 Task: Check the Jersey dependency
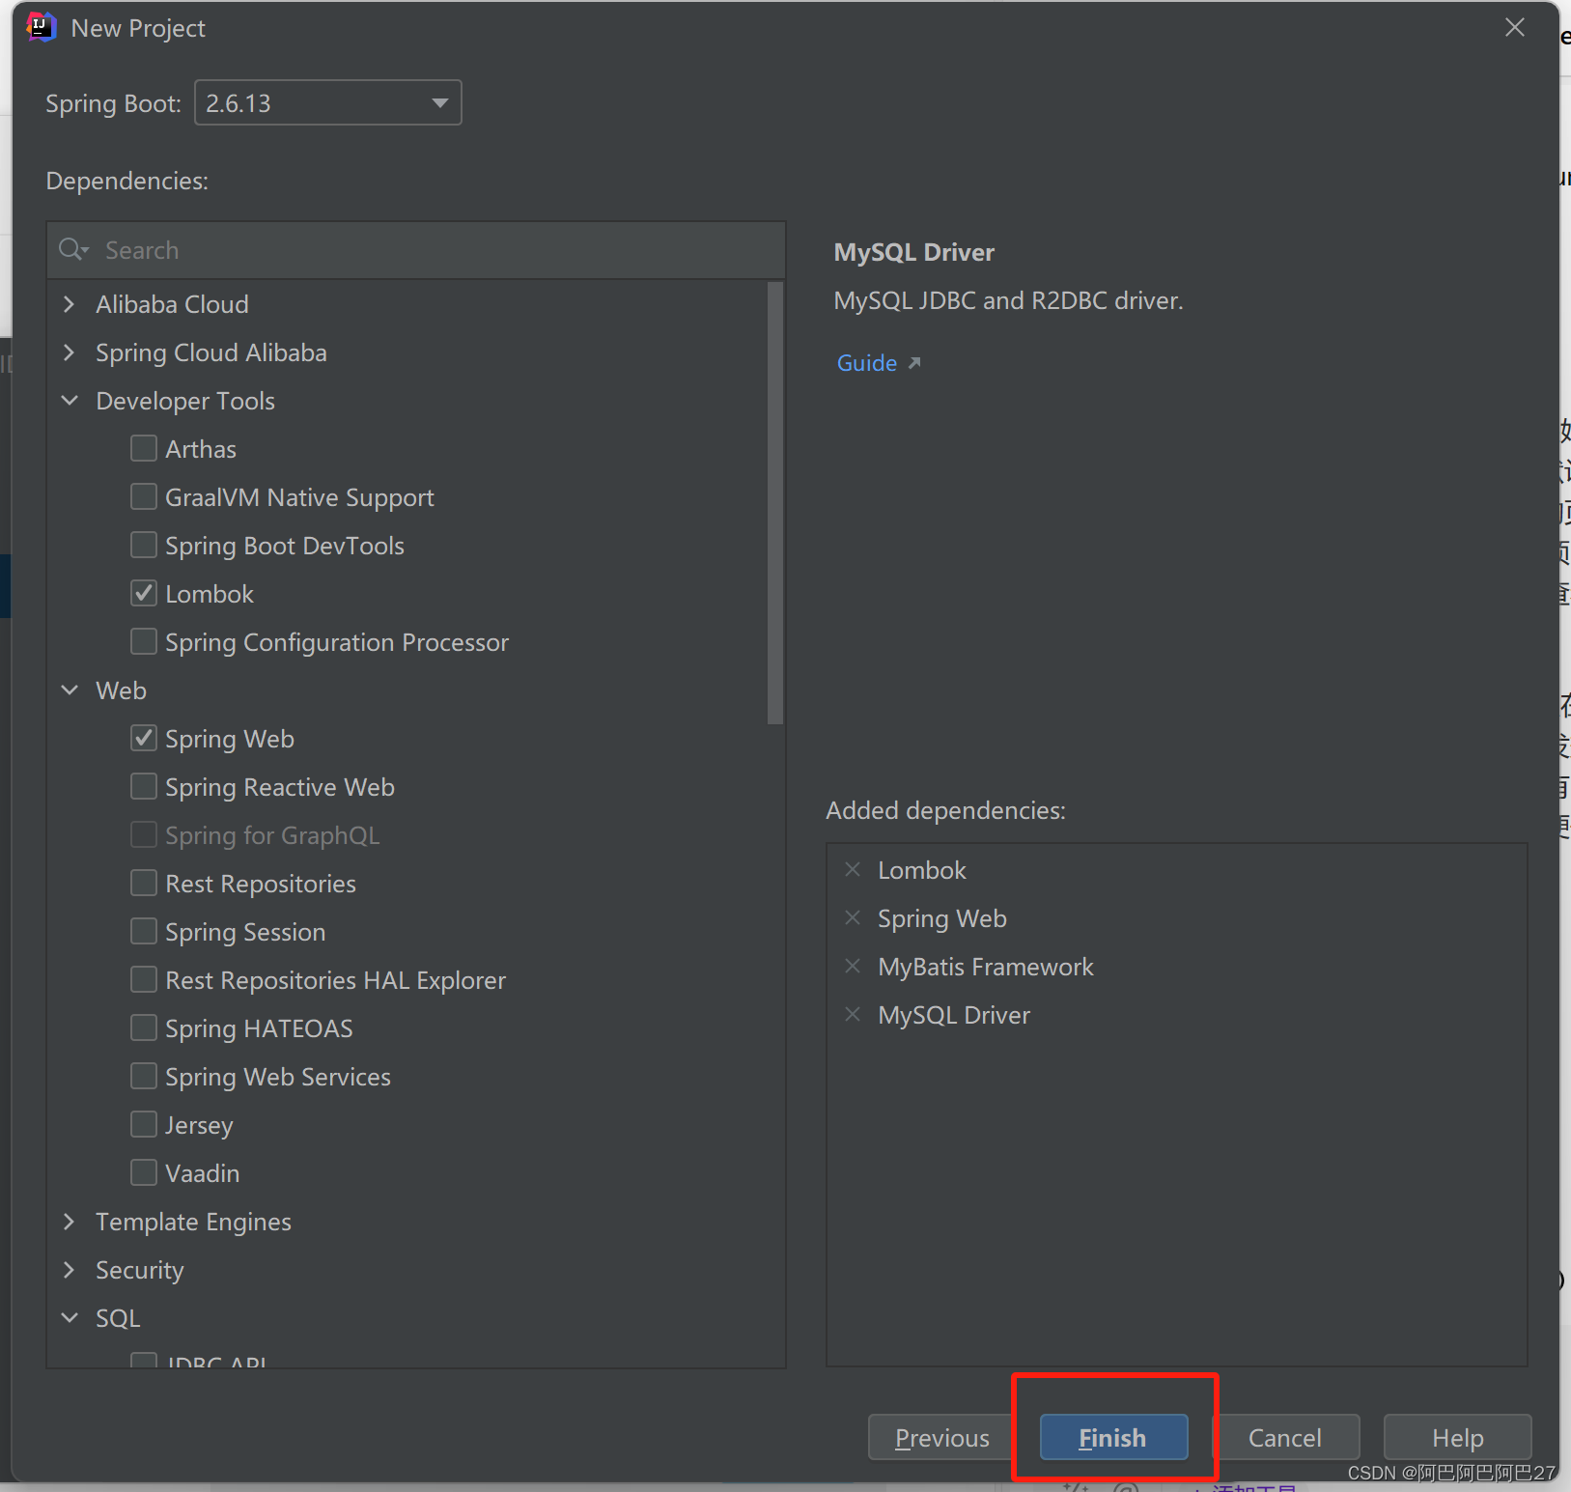pos(144,1124)
